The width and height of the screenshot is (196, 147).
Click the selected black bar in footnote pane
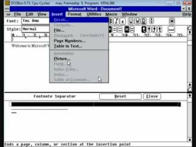(x=96, y=105)
